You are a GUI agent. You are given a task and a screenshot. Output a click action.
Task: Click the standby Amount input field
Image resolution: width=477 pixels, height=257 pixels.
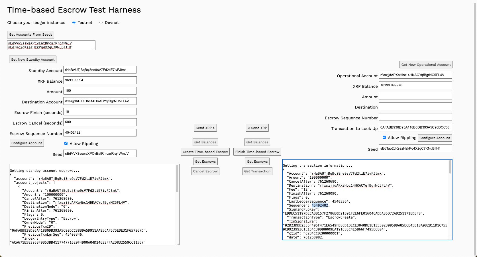[100, 91]
